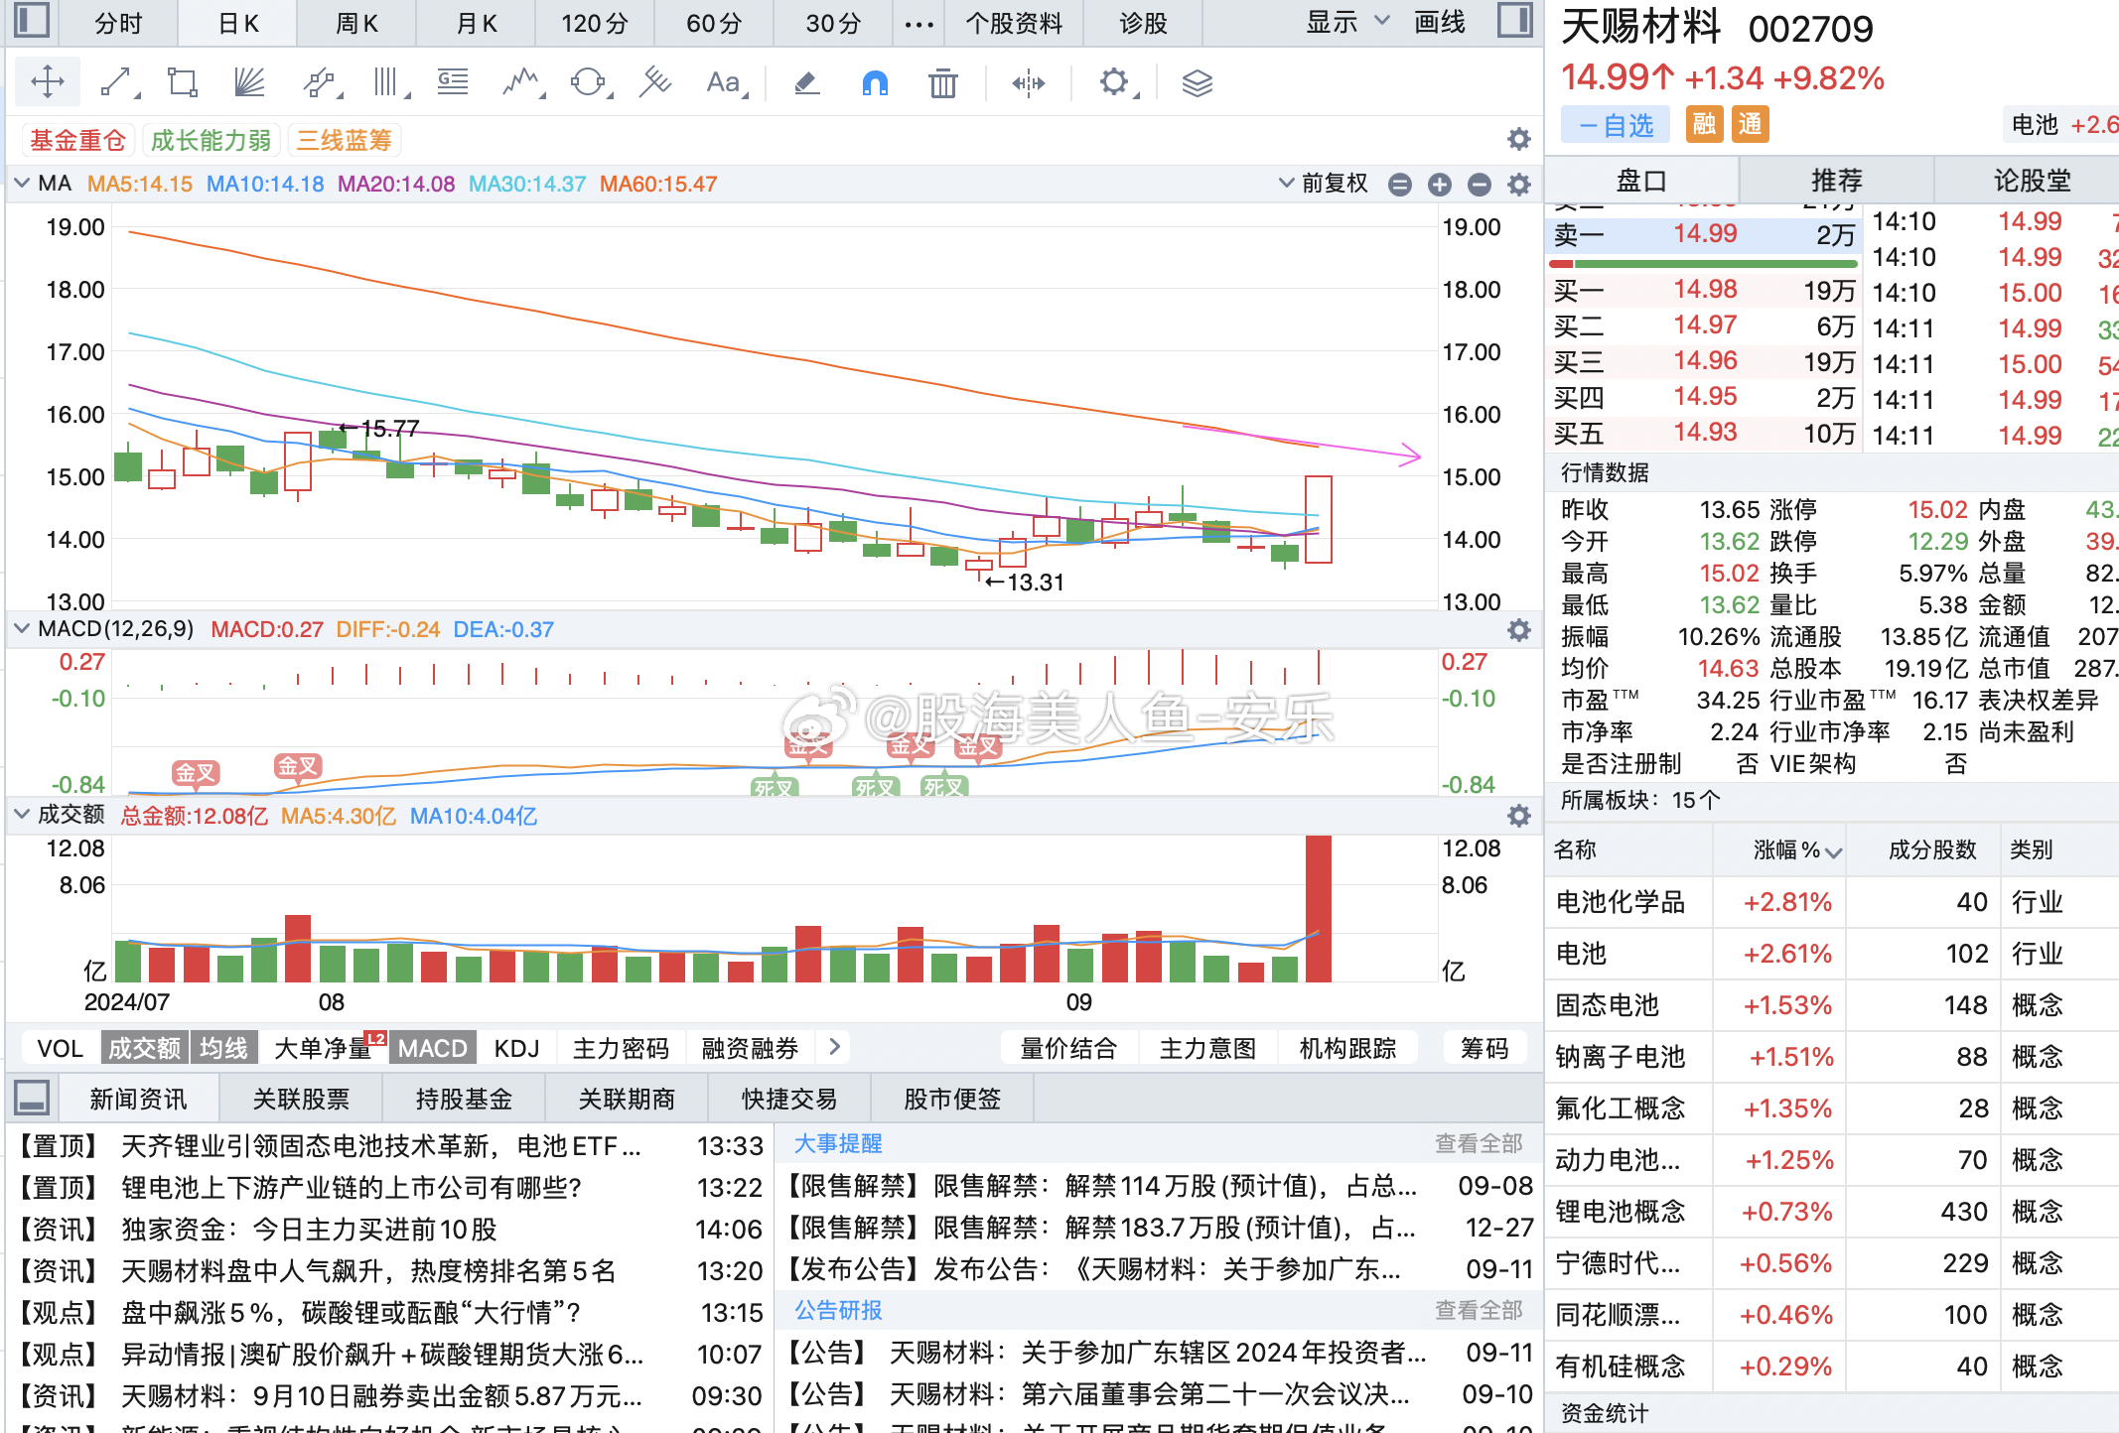Select the rectangle drawing tool

(181, 82)
